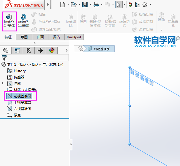Viewport: 180px width, 166px height.
Task: Click the part icon in the breadcrumb
Action: [80, 49]
